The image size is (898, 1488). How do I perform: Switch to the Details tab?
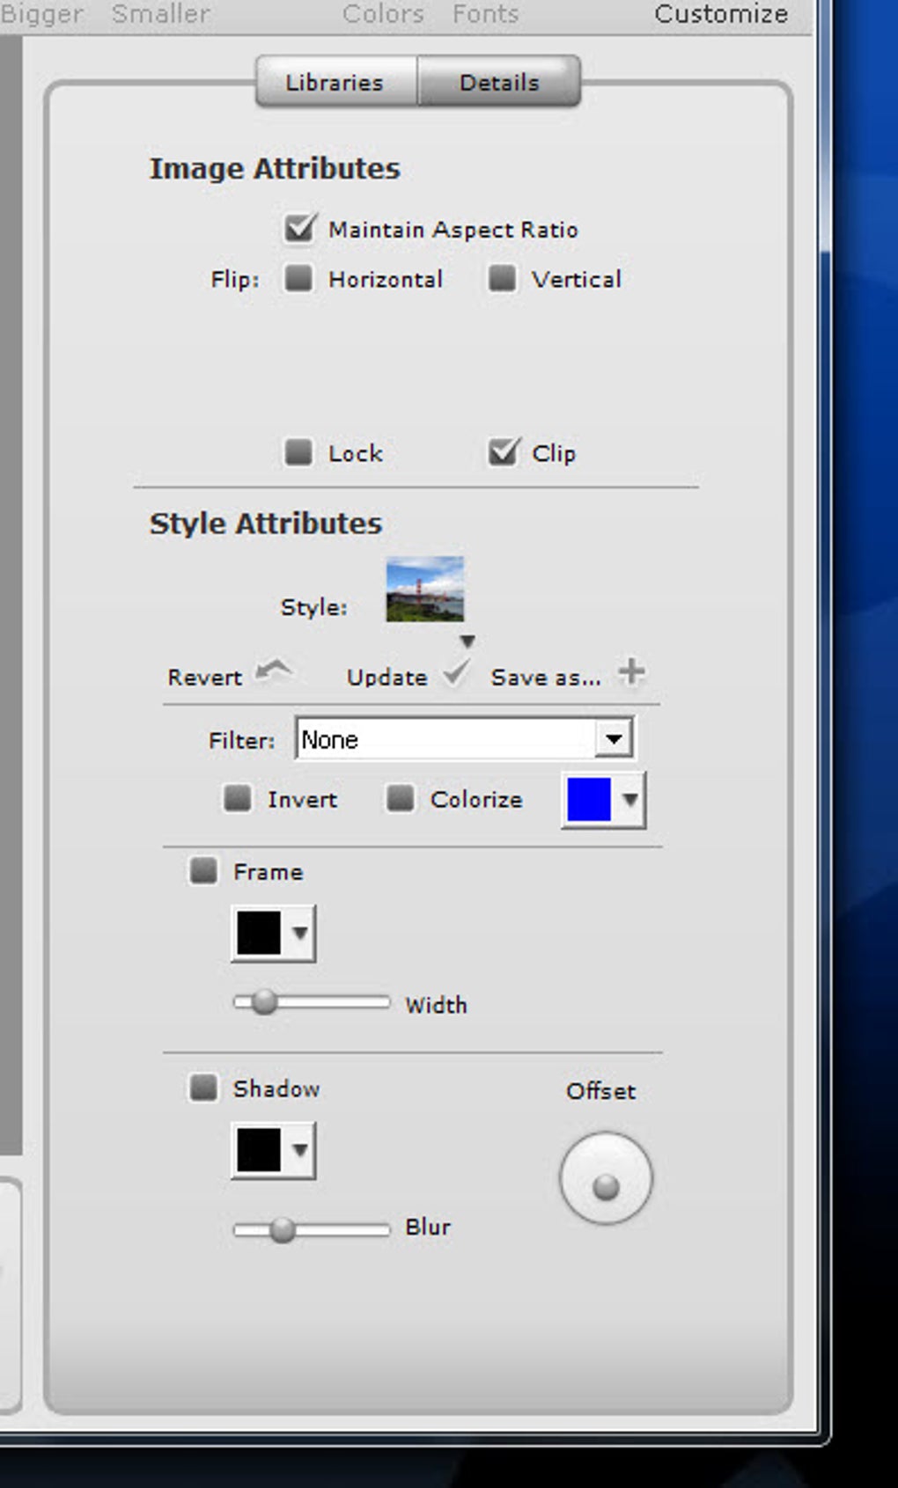coord(499,83)
